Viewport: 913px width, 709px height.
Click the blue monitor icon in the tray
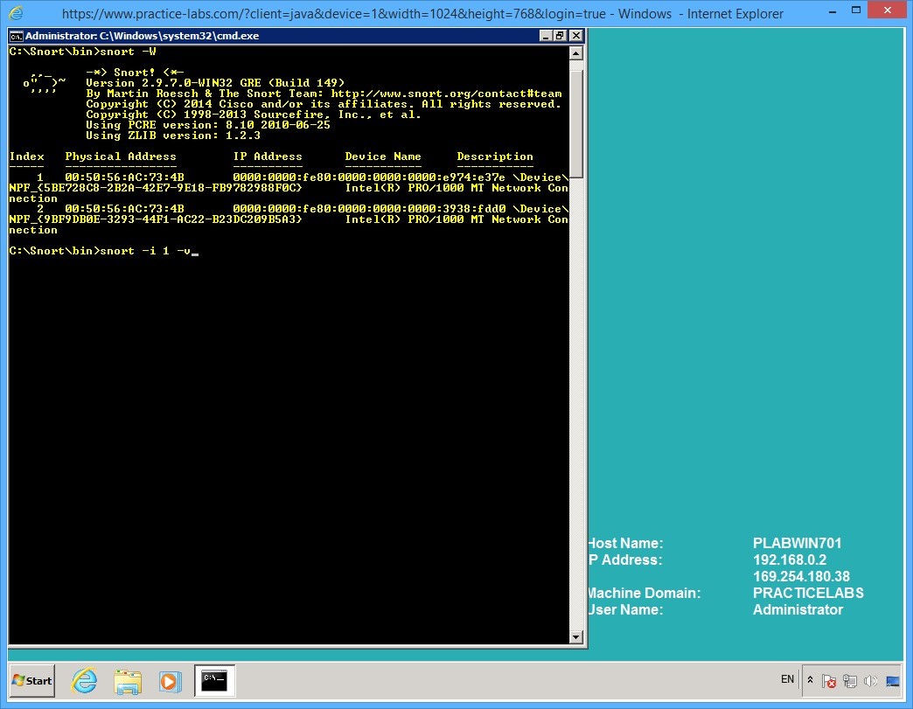[893, 681]
